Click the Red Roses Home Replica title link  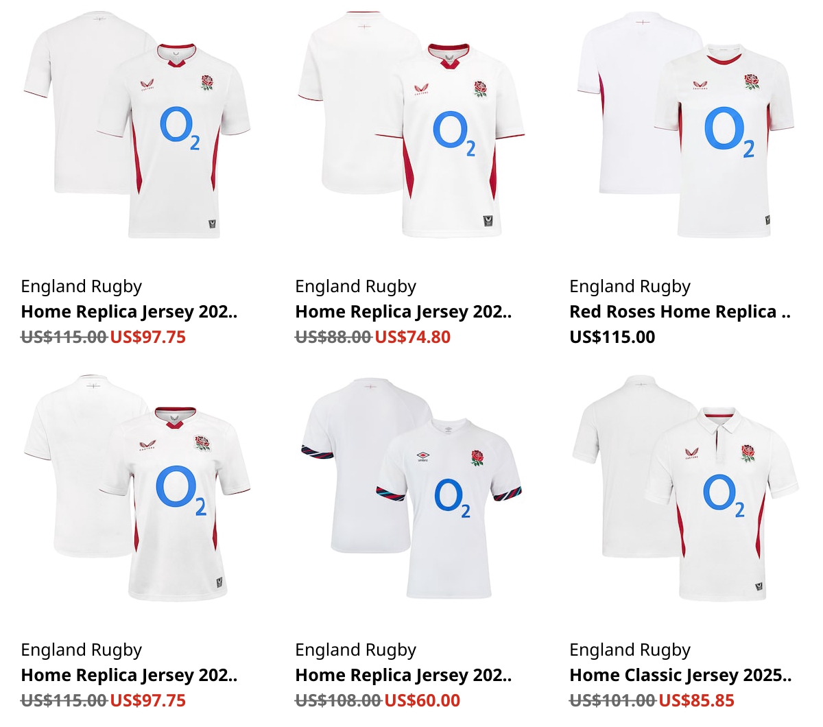point(680,312)
